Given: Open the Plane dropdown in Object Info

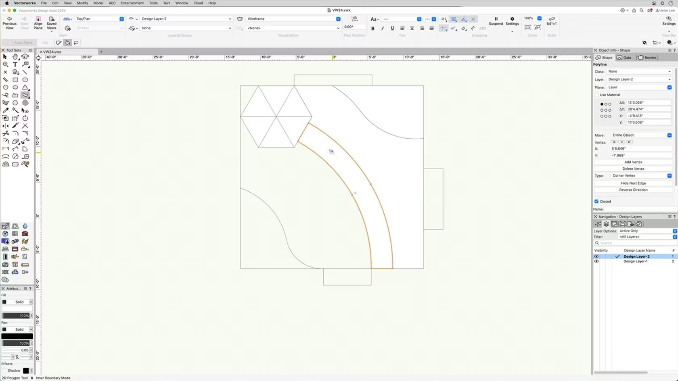Looking at the screenshot, I should [639, 87].
